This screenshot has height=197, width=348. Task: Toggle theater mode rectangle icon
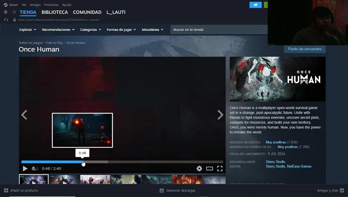tap(210, 169)
